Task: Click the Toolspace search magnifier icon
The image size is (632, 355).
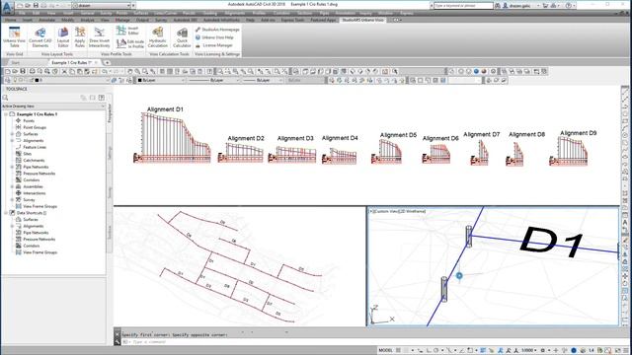Action: [x=5, y=98]
